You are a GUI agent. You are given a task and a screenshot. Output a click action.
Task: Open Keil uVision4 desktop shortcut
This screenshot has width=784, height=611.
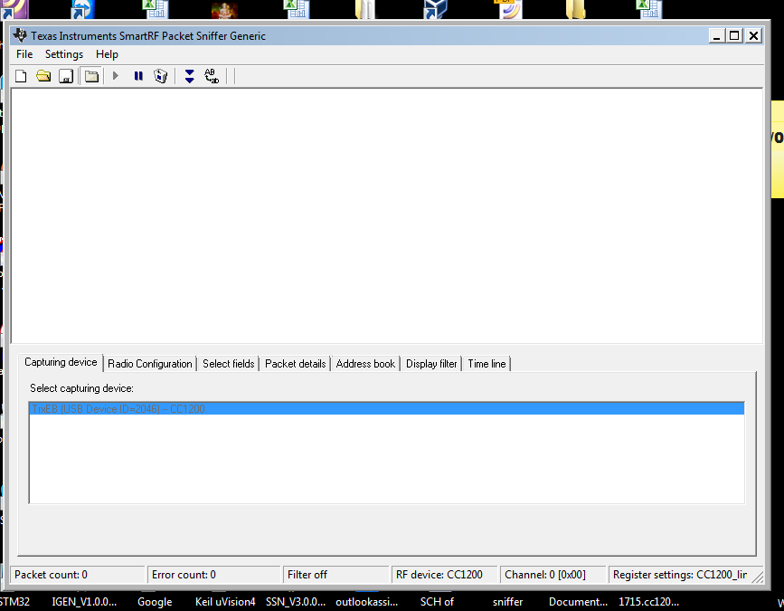pos(225,601)
